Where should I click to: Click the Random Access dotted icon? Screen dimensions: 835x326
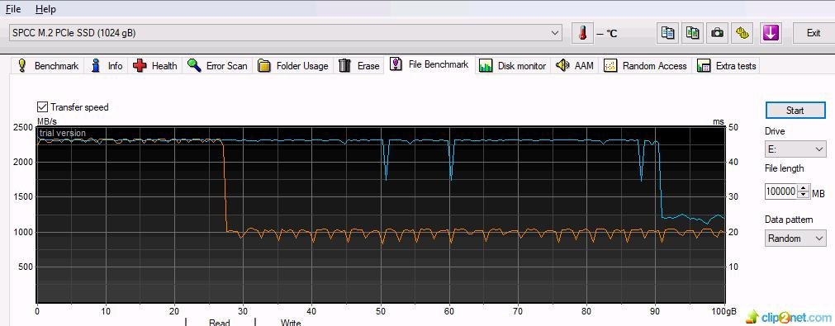(x=610, y=66)
